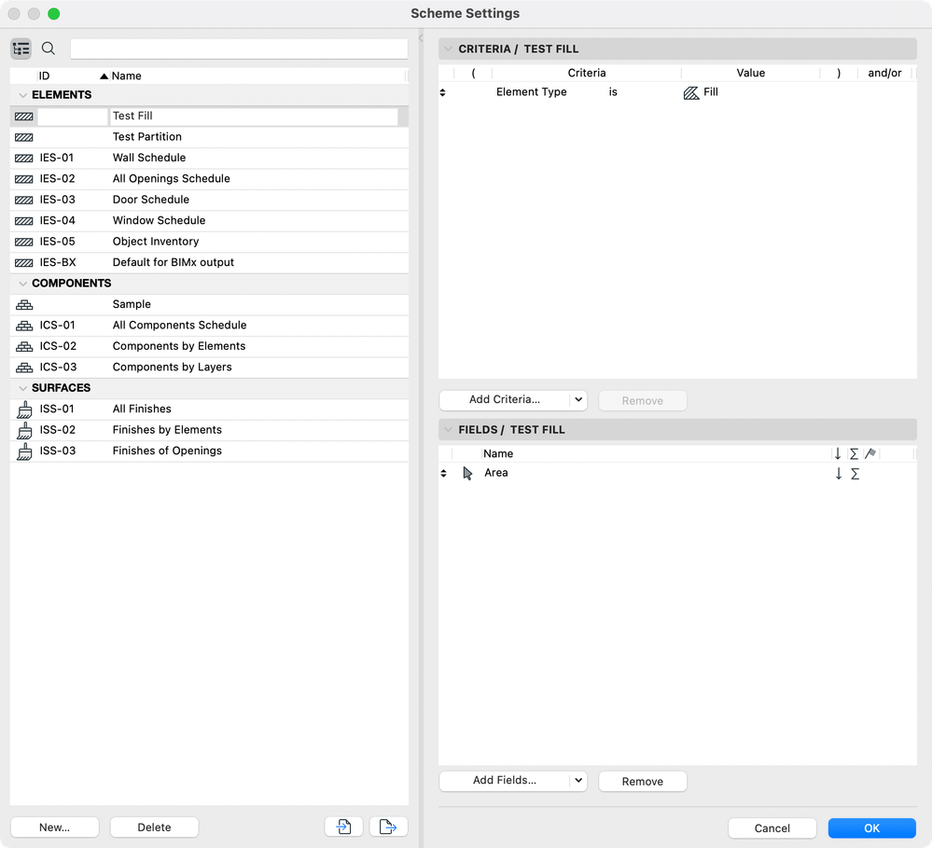Click the sort arrow column header
Viewport: 932px width, 848px height.
[838, 454]
